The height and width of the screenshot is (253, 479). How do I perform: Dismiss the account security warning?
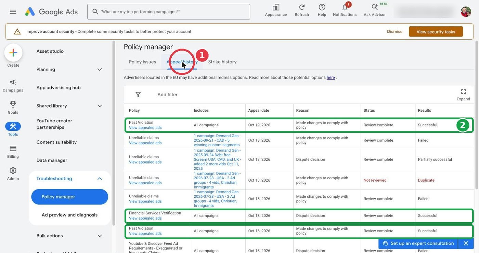[394, 32]
